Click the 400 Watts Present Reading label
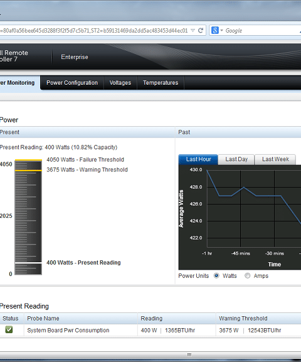 (x=83, y=262)
